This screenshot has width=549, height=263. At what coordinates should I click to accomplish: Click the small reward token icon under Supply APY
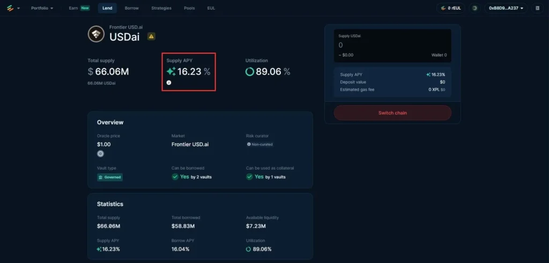(169, 83)
